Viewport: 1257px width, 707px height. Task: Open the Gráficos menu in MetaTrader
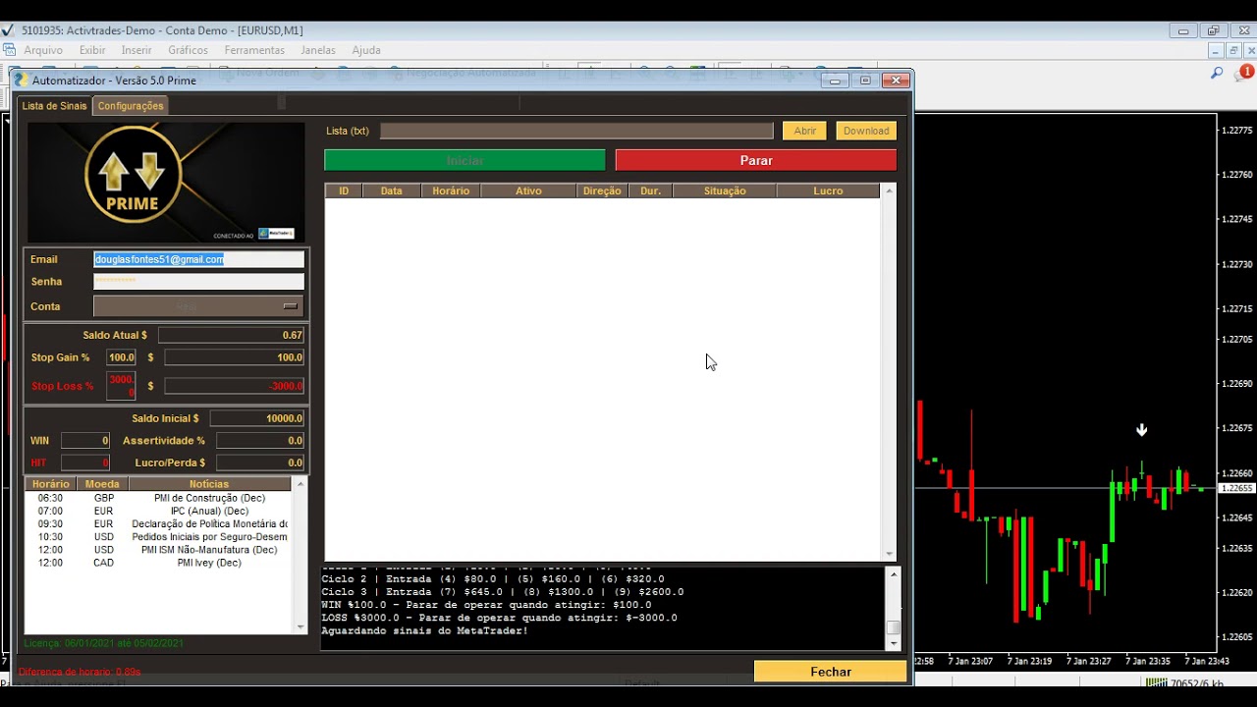click(x=188, y=50)
